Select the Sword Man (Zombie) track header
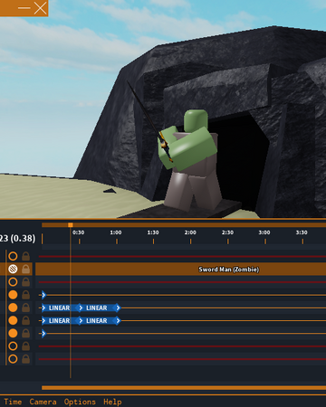 pyautogui.click(x=180, y=269)
